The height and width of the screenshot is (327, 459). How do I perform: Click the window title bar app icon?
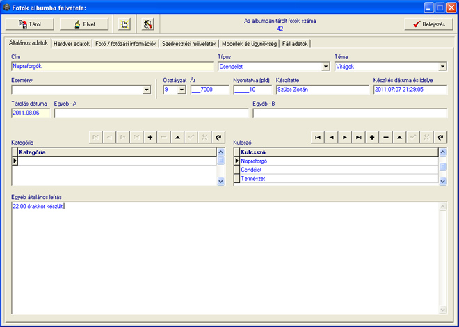(6, 8)
